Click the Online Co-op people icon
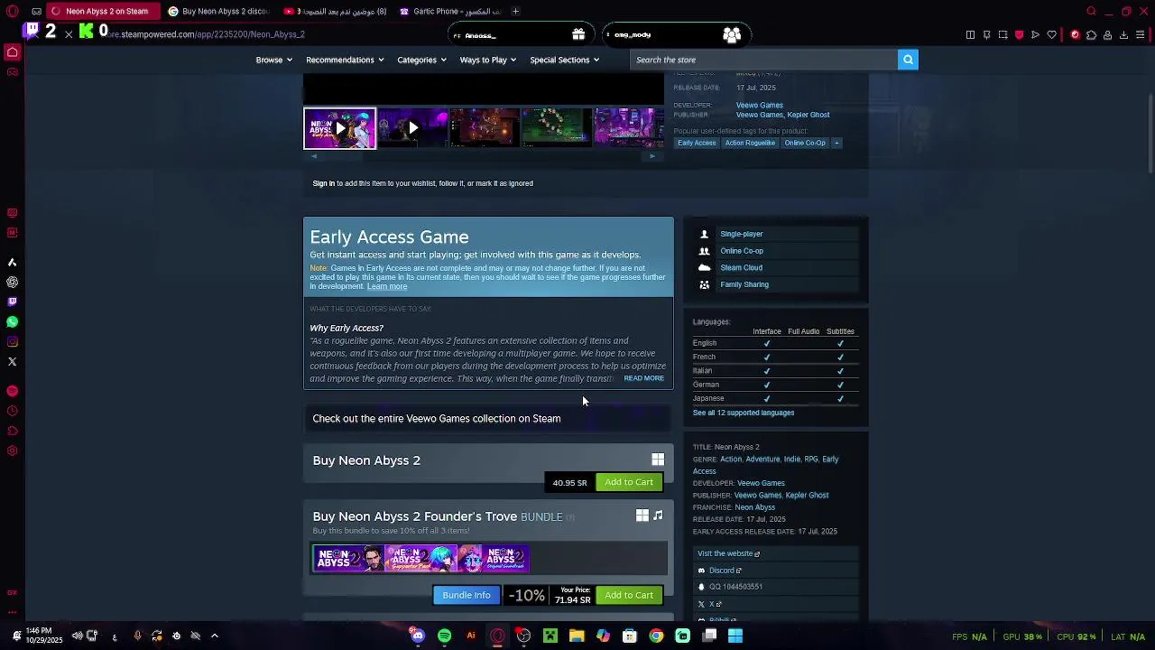The height and width of the screenshot is (650, 1155). point(705,251)
